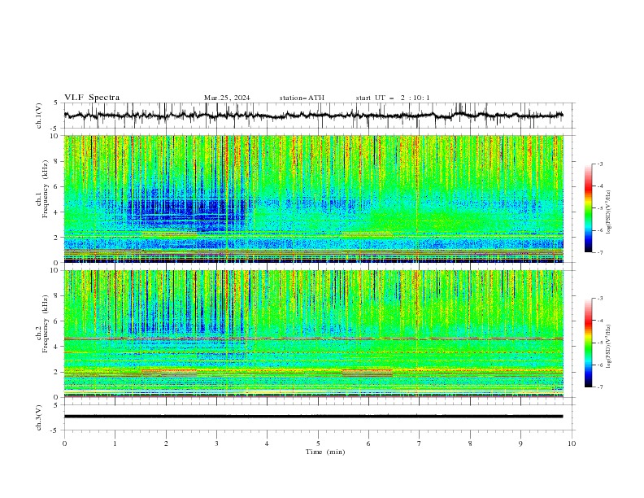Click the "4" tick on the Time axis
The height and width of the screenshot is (498, 644).
[x=268, y=443]
